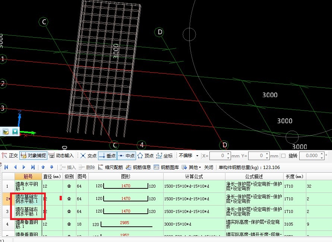Click 关闭 to close the rebar panel
Screen dimensions: 332x242
tap(209, 167)
